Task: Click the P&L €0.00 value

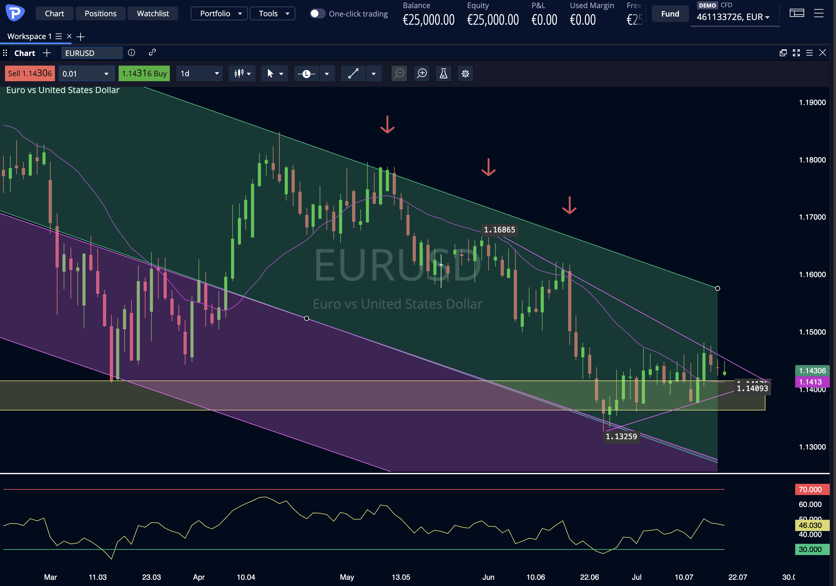Action: coord(544,20)
